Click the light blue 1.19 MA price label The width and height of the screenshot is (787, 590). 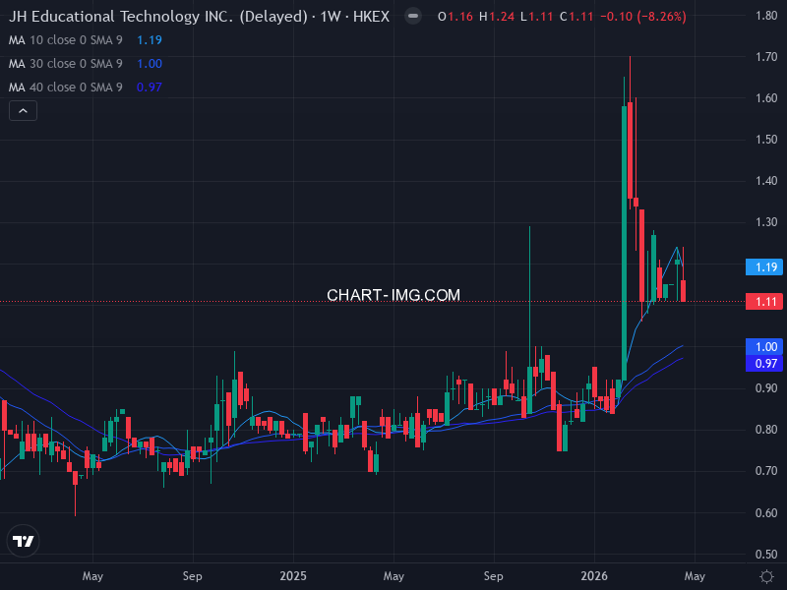pos(764,266)
